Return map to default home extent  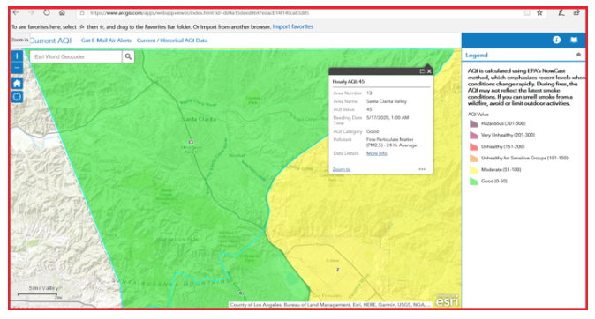[17, 84]
